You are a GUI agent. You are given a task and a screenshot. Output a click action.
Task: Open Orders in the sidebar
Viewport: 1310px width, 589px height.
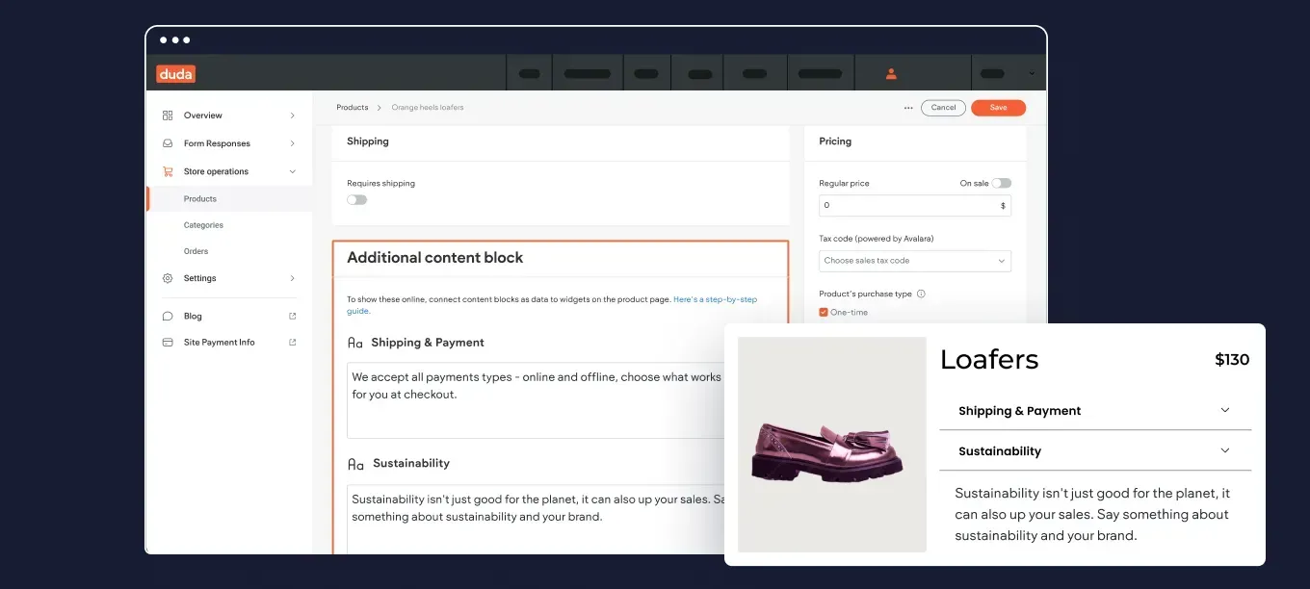[x=196, y=251]
